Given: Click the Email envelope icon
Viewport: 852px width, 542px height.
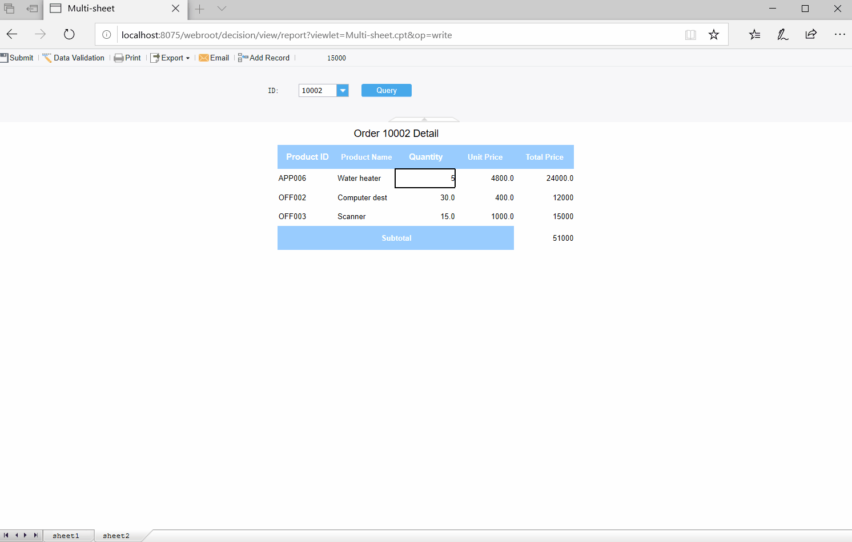Looking at the screenshot, I should 204,58.
